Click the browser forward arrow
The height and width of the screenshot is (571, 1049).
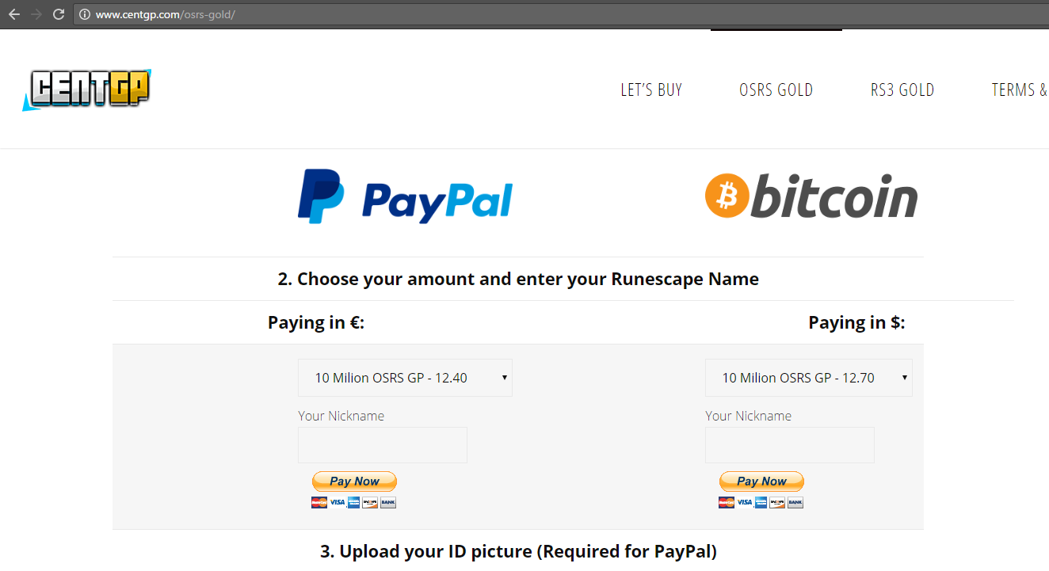coord(36,14)
